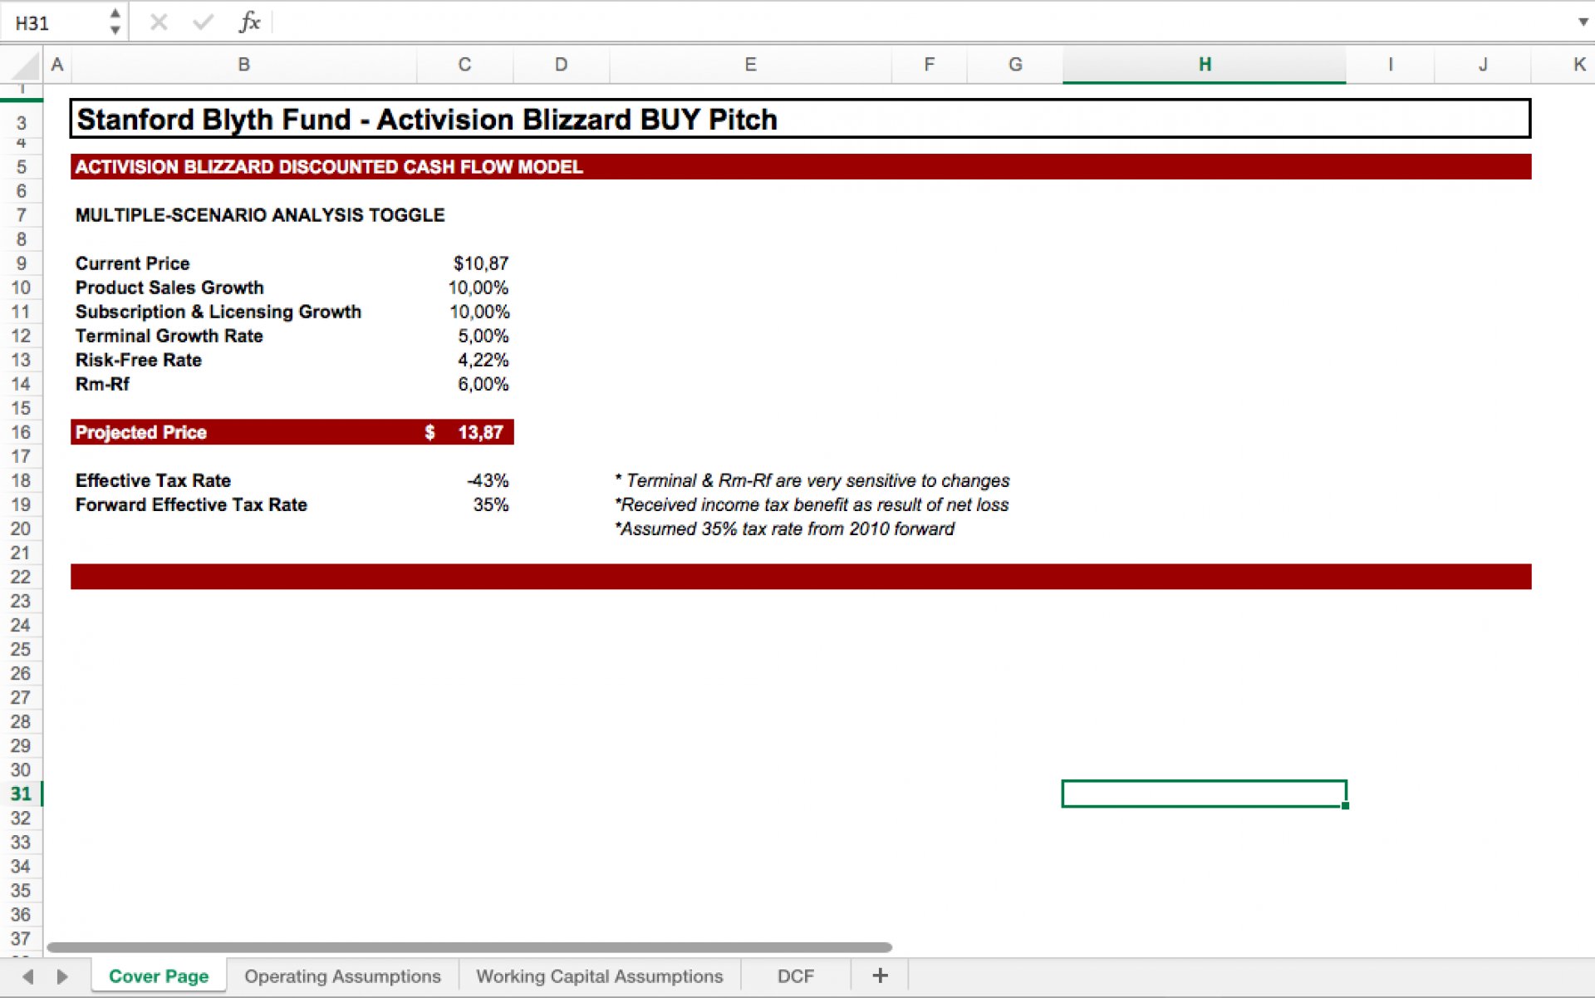The height and width of the screenshot is (998, 1595).
Task: Select MULTIPLE-SCENARIO ANALYSIS TOGGLE heading cell
Action: click(260, 215)
